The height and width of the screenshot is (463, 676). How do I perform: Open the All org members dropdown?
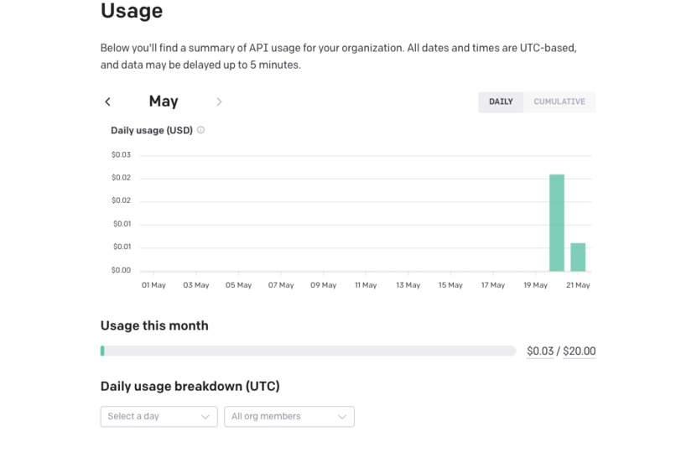pyautogui.click(x=289, y=416)
